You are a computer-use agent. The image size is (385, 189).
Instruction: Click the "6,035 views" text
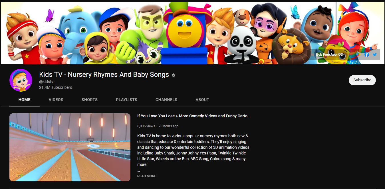(146, 126)
